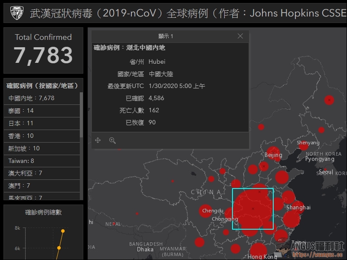Close the Hubei popup window
The height and width of the screenshot is (260, 347).
point(240,36)
